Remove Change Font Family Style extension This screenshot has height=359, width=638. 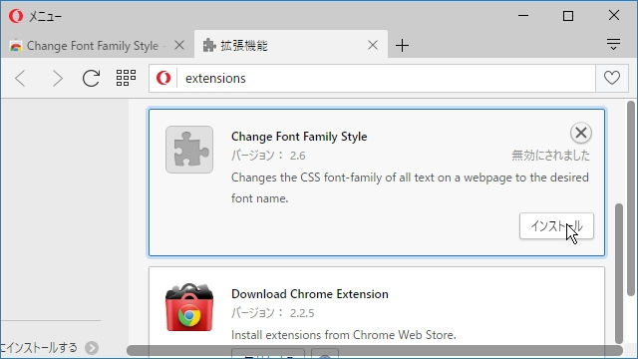click(580, 133)
